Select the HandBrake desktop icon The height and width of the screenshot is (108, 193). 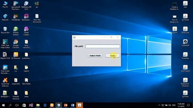[16, 17]
